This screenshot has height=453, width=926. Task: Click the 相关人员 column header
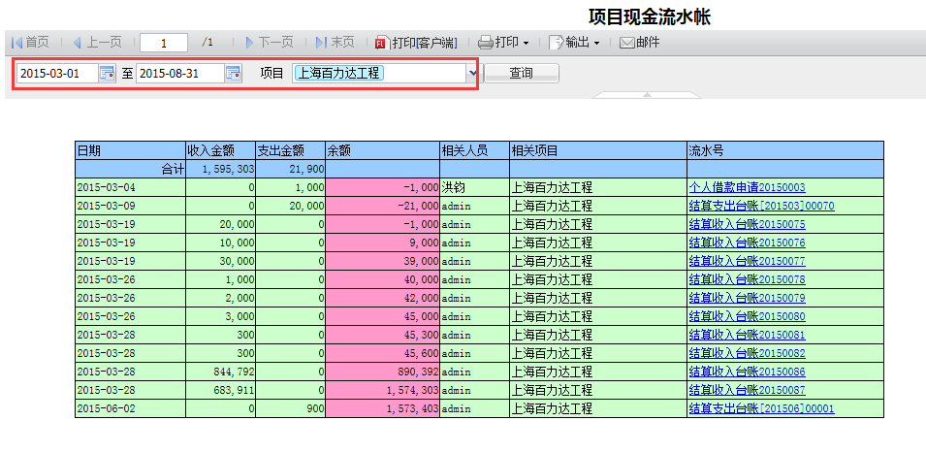pos(475,150)
